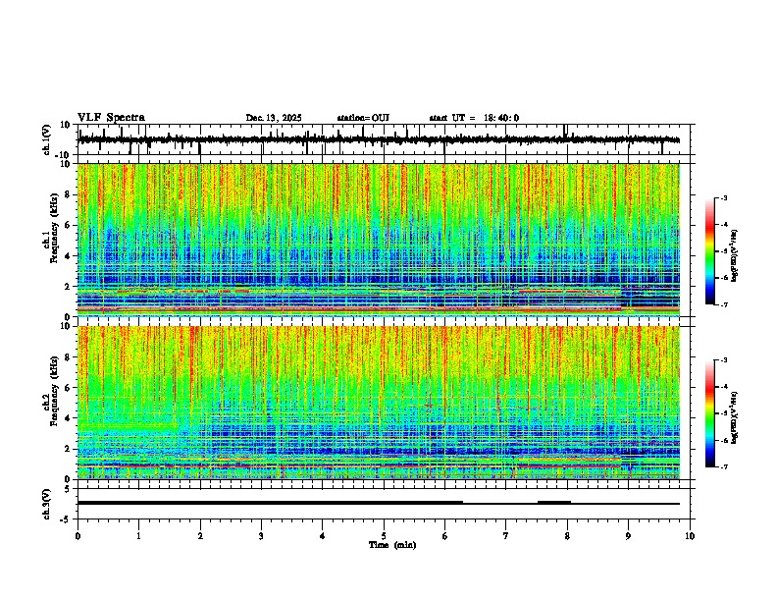
Task: Click the "ch.3(V)" axis label
Action: pos(47,504)
